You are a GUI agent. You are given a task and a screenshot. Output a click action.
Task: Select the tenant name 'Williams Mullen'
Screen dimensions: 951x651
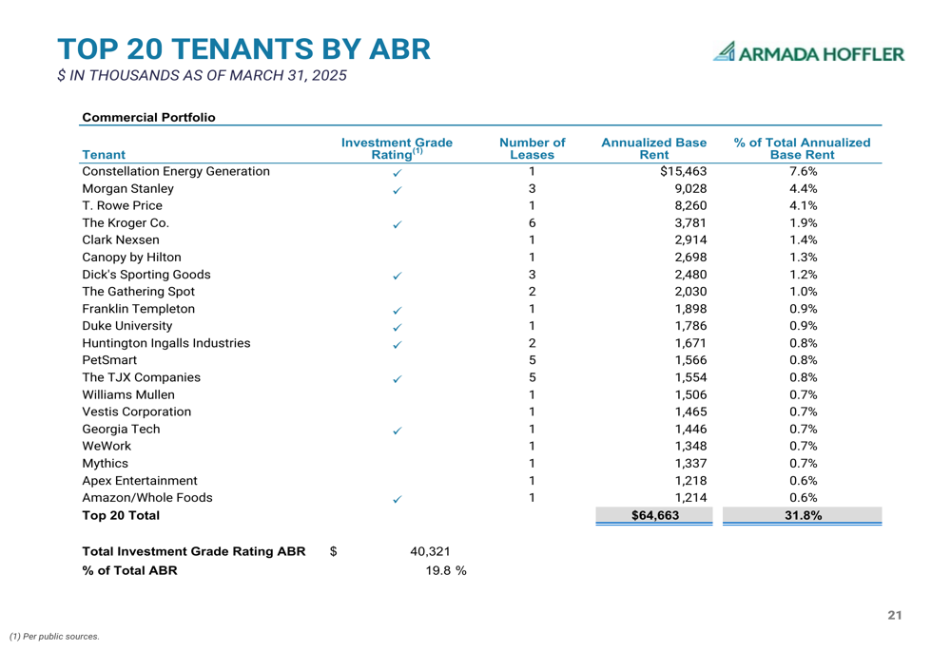128,394
